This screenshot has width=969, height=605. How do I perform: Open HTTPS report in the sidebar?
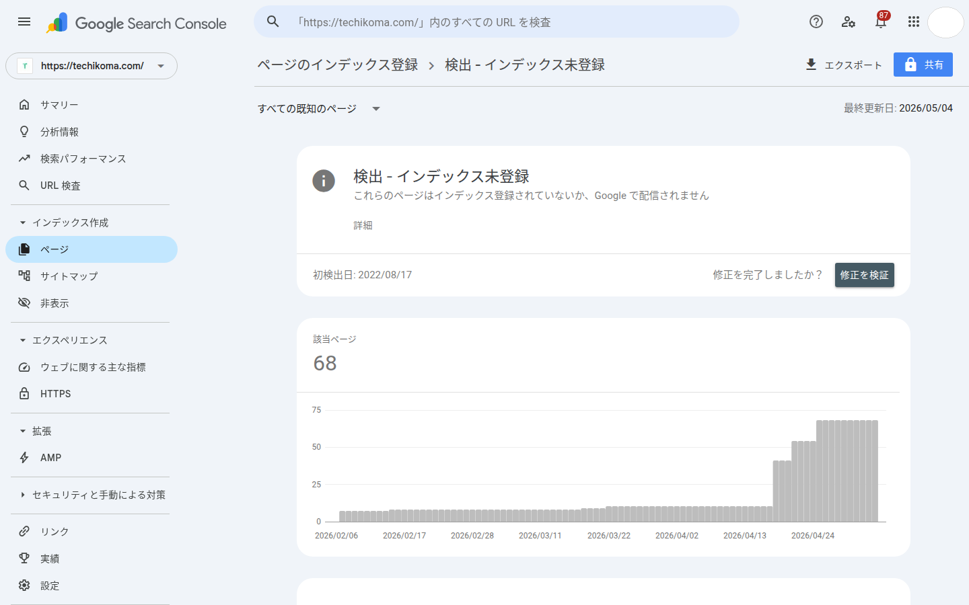tap(92, 393)
